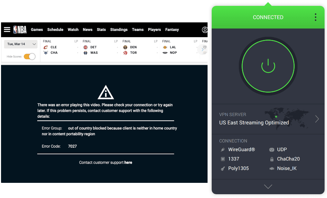Click the Lakers team logo
Screen dimensions: 327x198
pos(165,47)
